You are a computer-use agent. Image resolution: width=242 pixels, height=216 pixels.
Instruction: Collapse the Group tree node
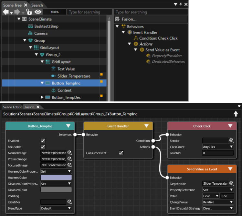coord(25,40)
